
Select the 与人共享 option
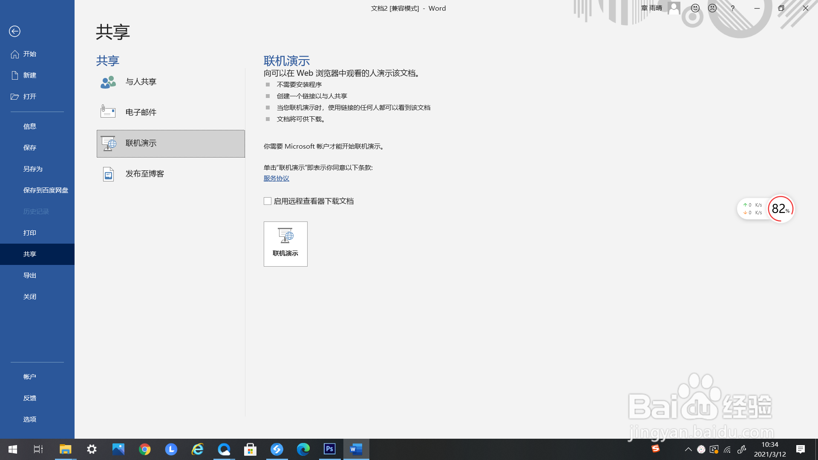[170, 82]
